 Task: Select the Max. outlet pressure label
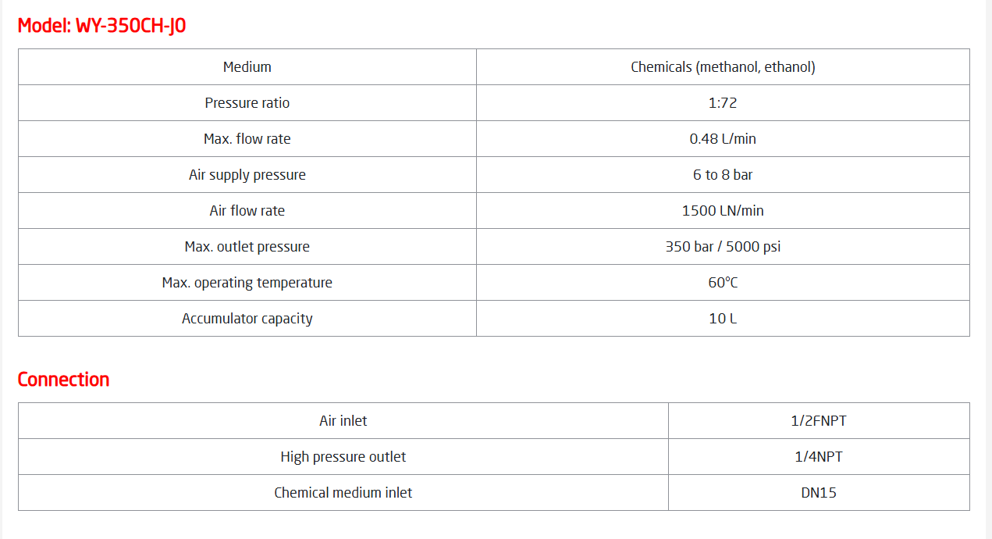[247, 247]
